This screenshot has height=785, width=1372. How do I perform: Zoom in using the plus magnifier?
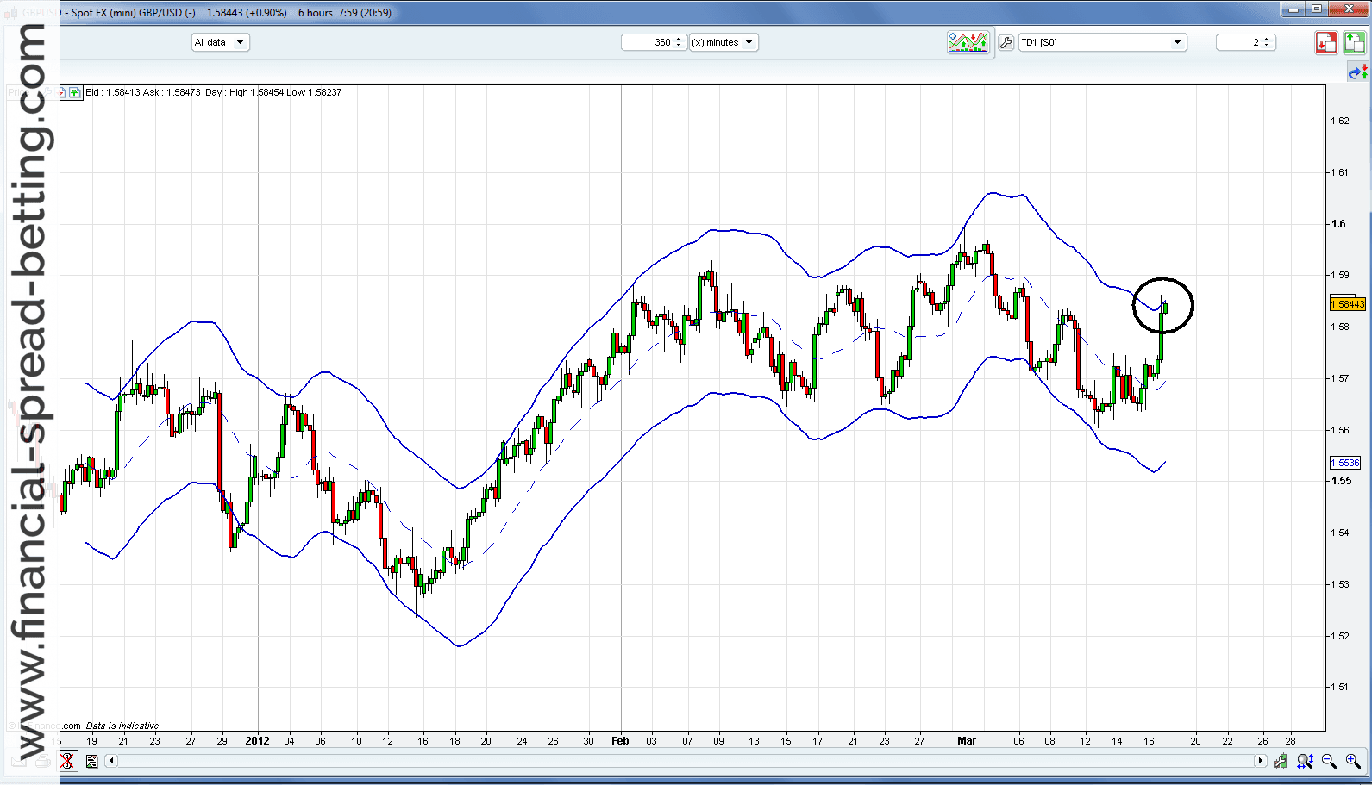tap(1353, 761)
